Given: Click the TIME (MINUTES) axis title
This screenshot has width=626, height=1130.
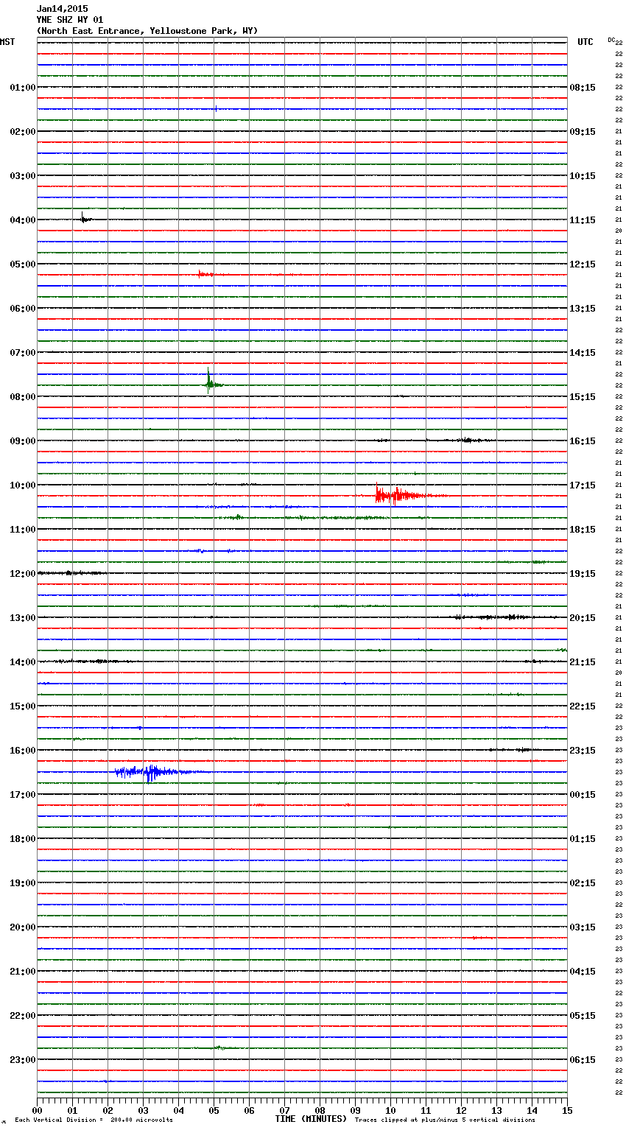Looking at the screenshot, I should 311,1119.
